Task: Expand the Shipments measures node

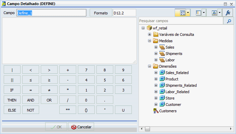Action: pyautogui.click(x=156, y=53)
